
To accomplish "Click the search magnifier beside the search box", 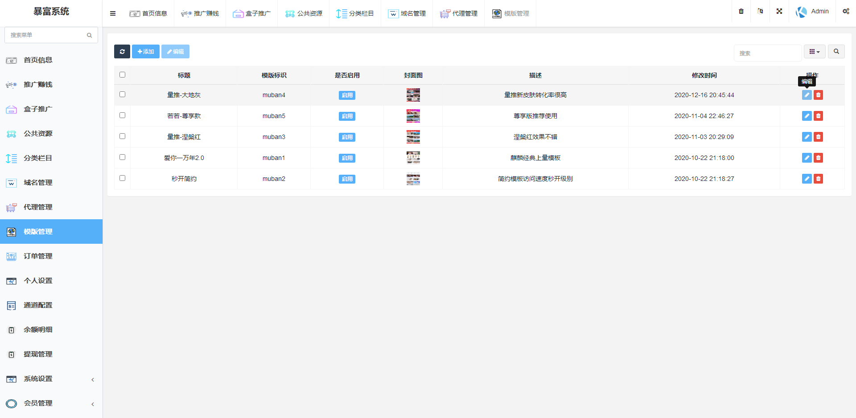I will (836, 51).
